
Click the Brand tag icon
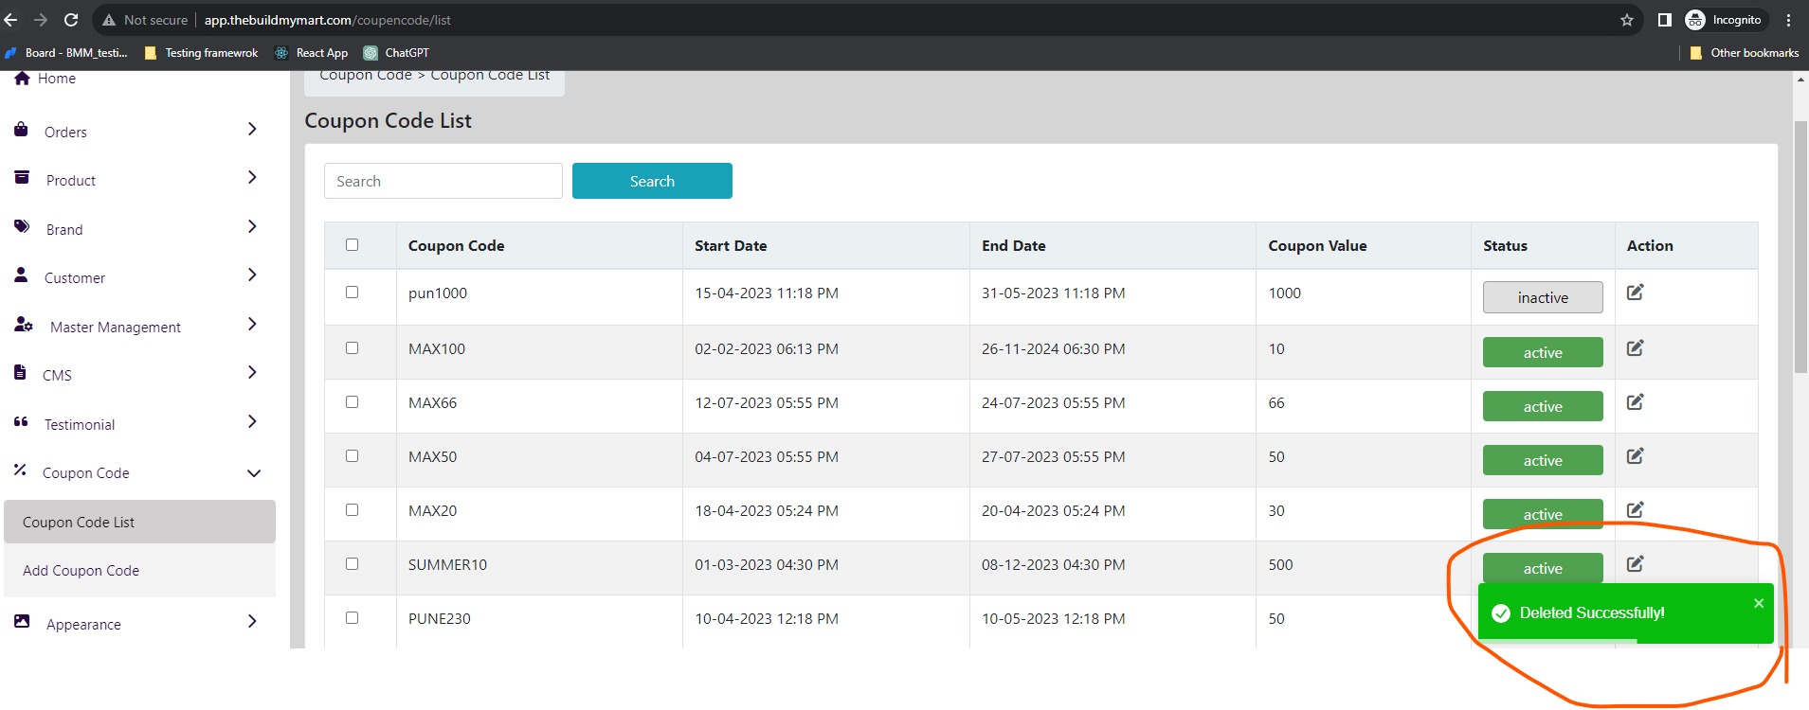click(22, 226)
